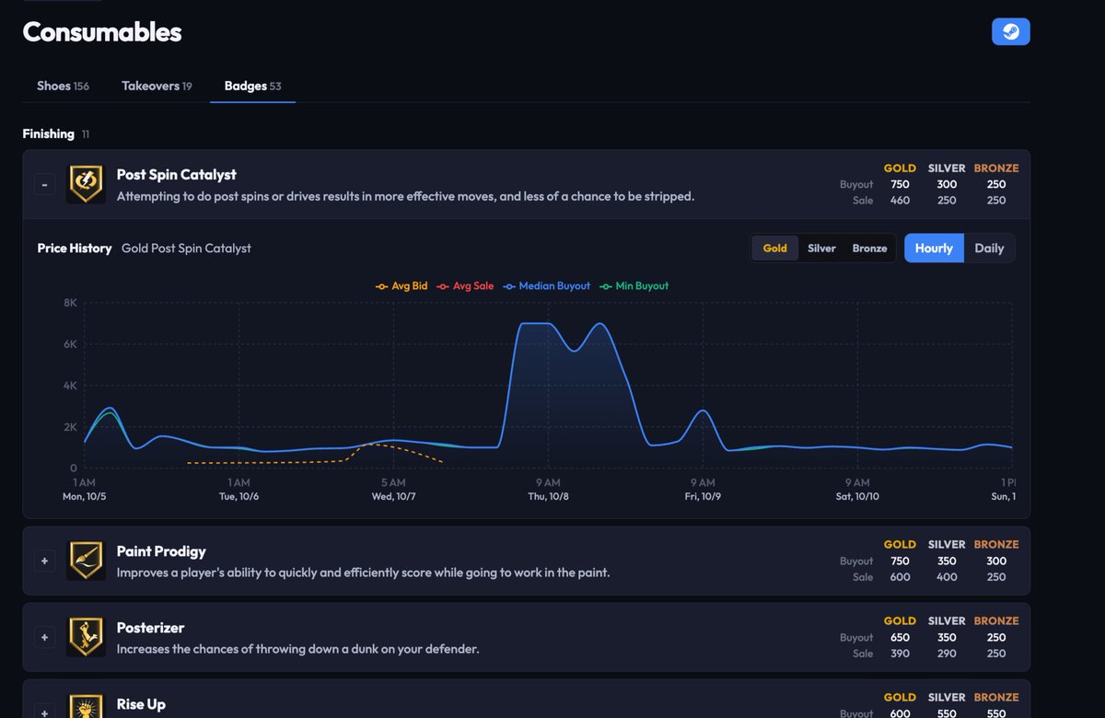Collapse the Post Spin Catalyst row
Screen dimensions: 1105x718
[44, 184]
